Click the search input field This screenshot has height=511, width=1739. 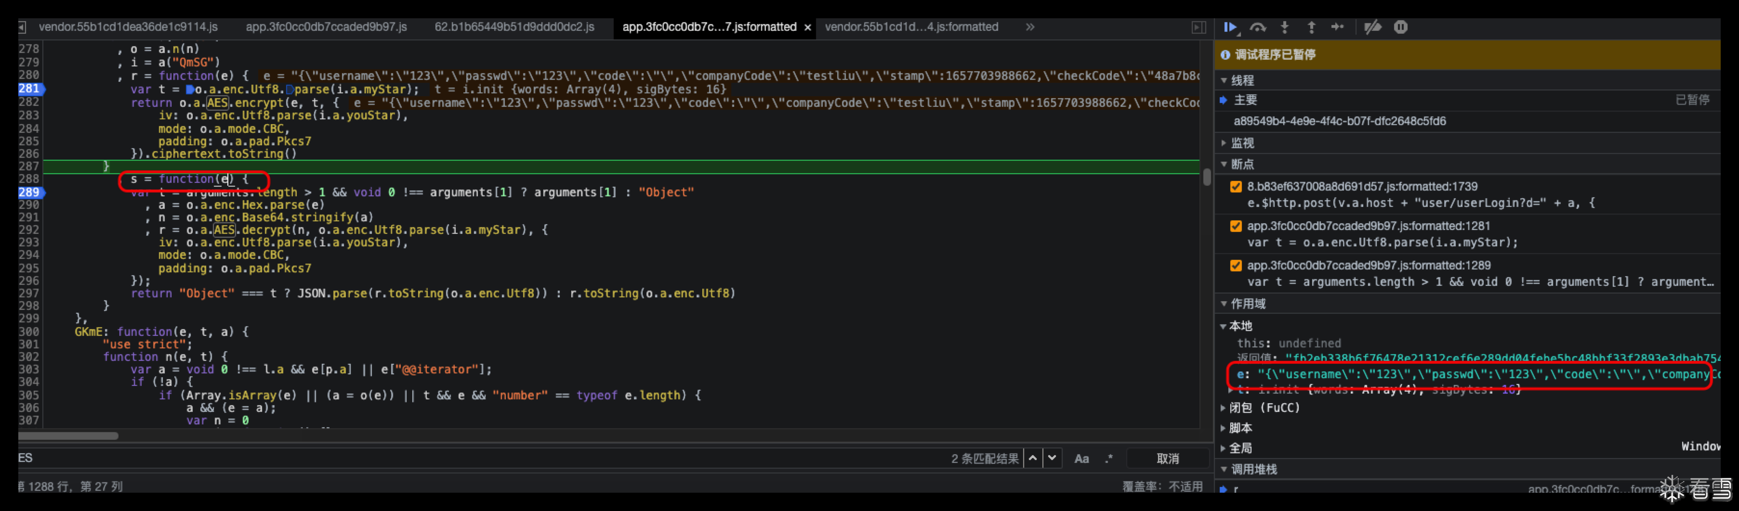pyautogui.click(x=473, y=459)
